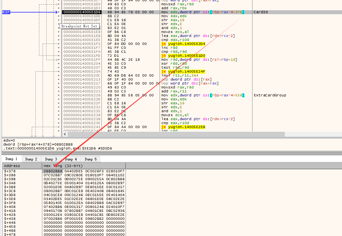
Task: Select instruction mov r9d,dword ptr ds:[rsi+rbp+18]
Action: click(x=199, y=59)
